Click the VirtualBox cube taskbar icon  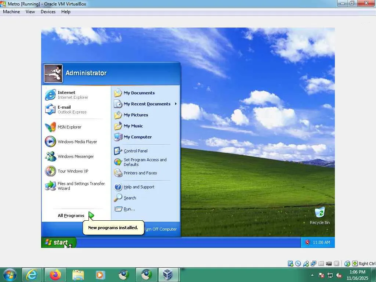(167, 275)
